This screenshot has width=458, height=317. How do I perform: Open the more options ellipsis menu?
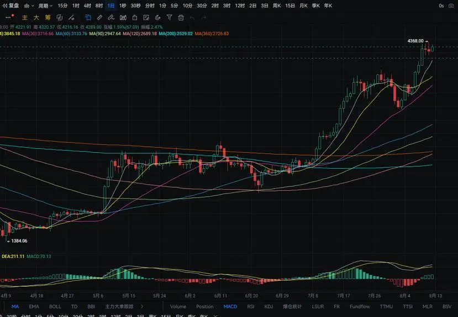[x=8, y=18]
